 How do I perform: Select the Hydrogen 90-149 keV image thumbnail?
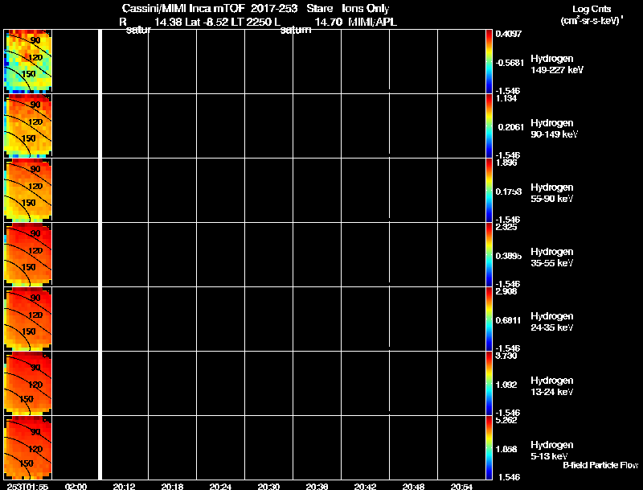(x=28, y=126)
